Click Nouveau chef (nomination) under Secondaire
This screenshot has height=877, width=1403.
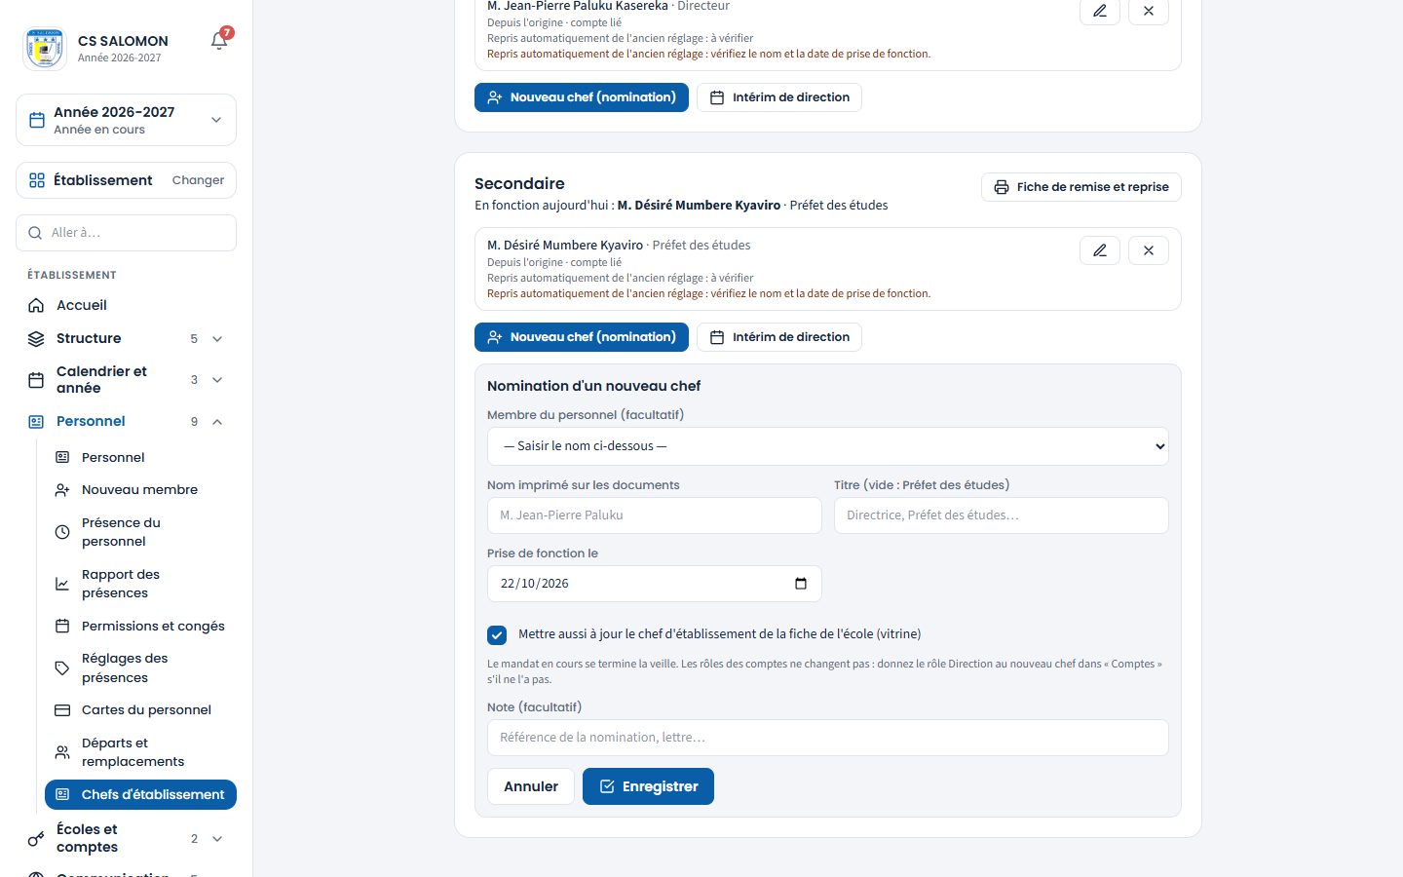(582, 337)
